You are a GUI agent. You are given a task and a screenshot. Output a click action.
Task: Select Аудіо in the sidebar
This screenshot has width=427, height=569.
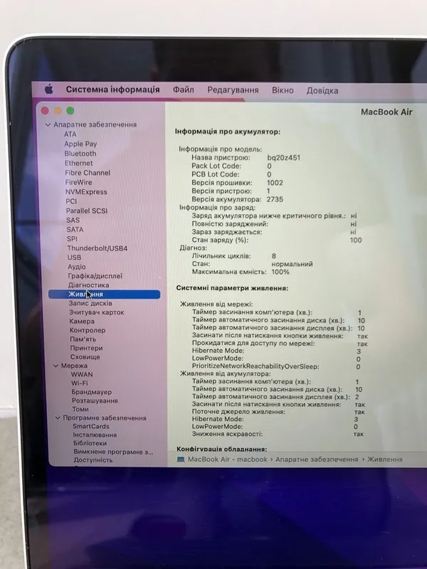(x=77, y=267)
